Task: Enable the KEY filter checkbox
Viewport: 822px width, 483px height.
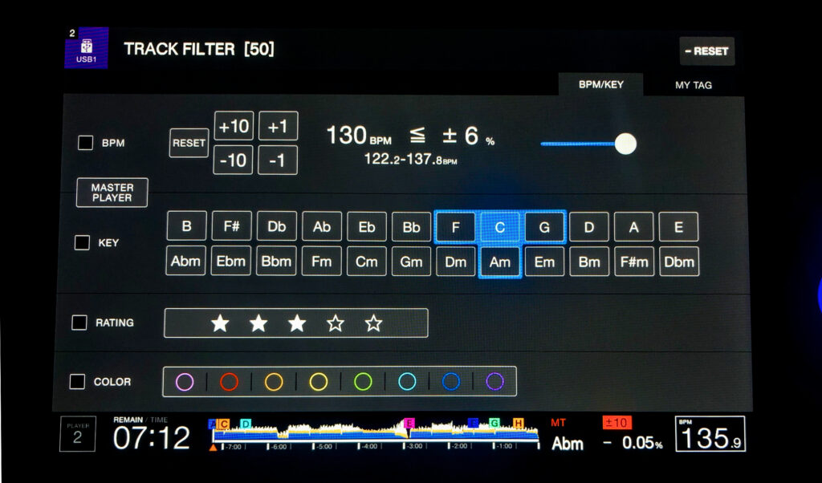Action: pos(82,242)
